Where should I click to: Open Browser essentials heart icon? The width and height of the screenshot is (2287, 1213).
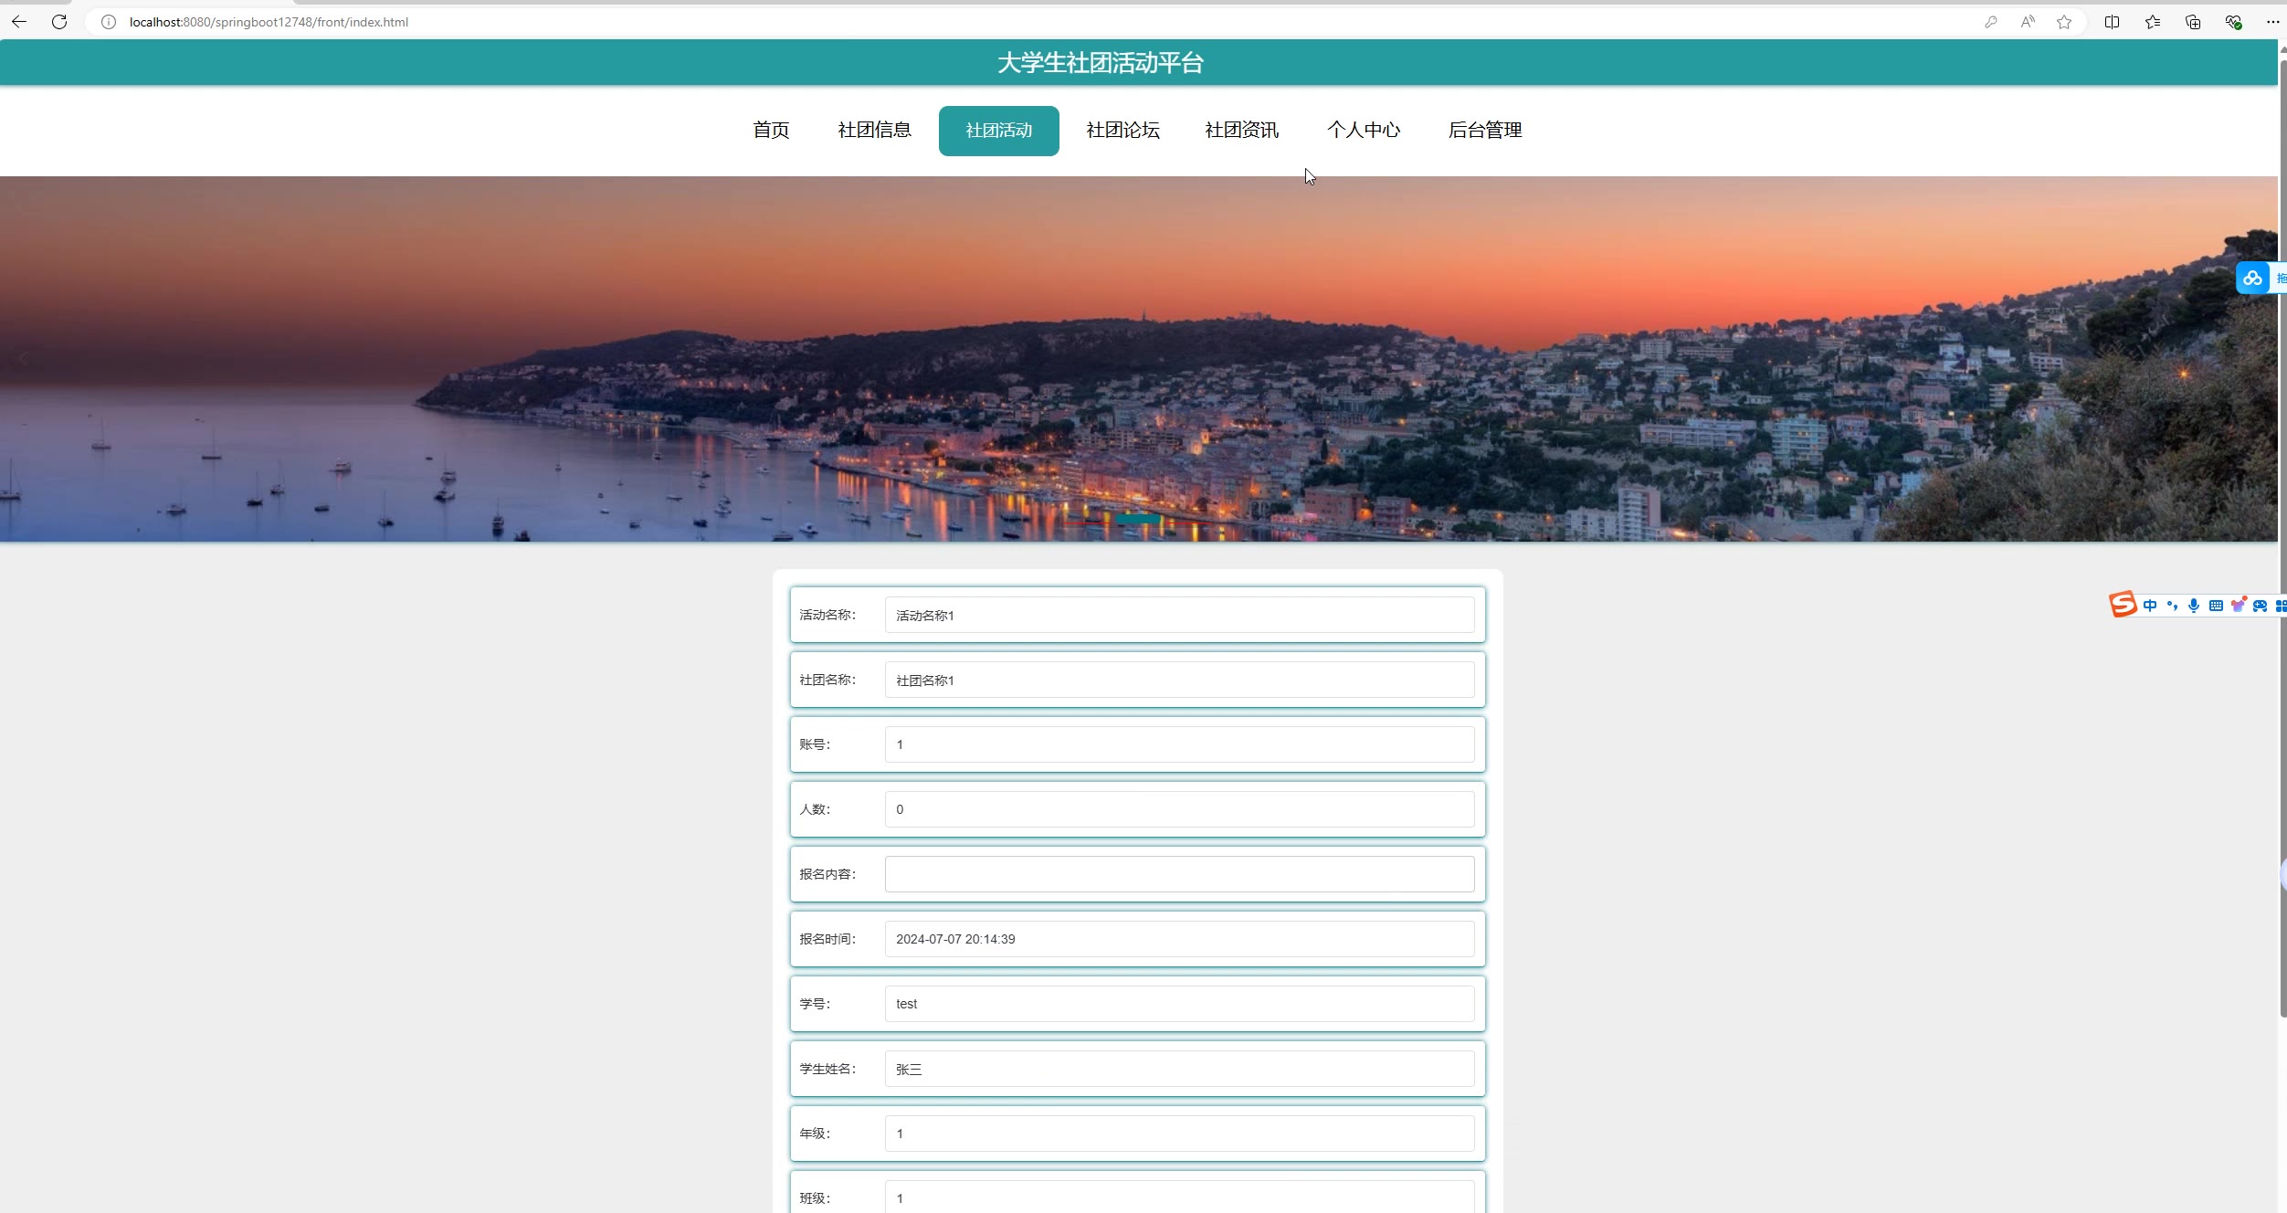(x=2233, y=22)
